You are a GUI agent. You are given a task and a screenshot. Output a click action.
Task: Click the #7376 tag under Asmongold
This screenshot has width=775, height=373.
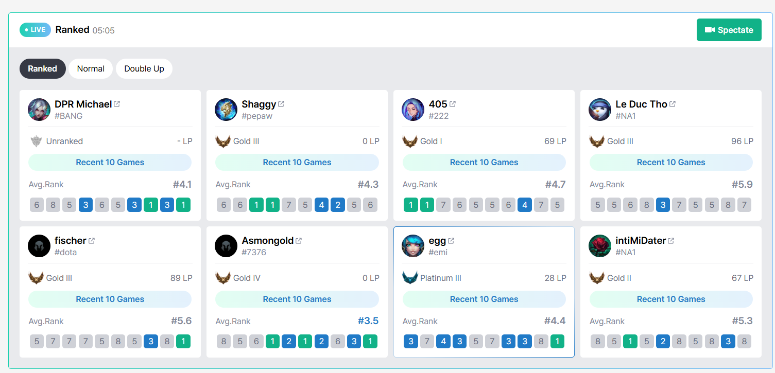[254, 252]
